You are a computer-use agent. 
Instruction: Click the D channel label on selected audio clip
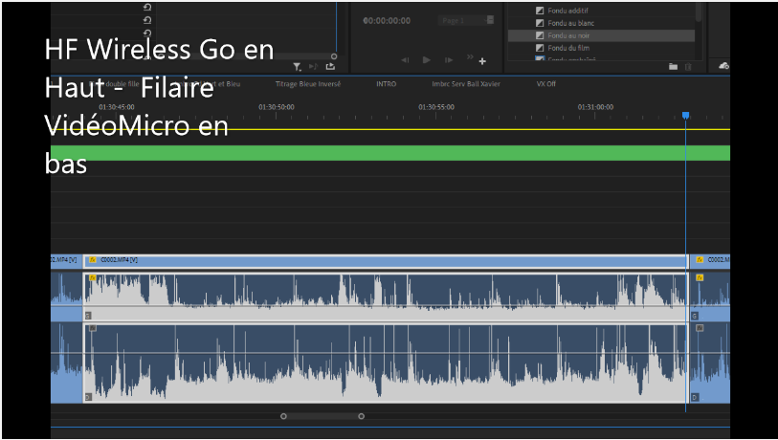(x=88, y=397)
